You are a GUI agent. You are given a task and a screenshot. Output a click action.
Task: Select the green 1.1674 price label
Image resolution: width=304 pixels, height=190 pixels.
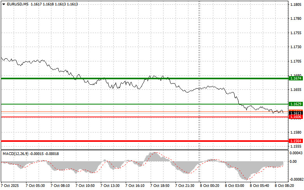pyautogui.click(x=295, y=78)
